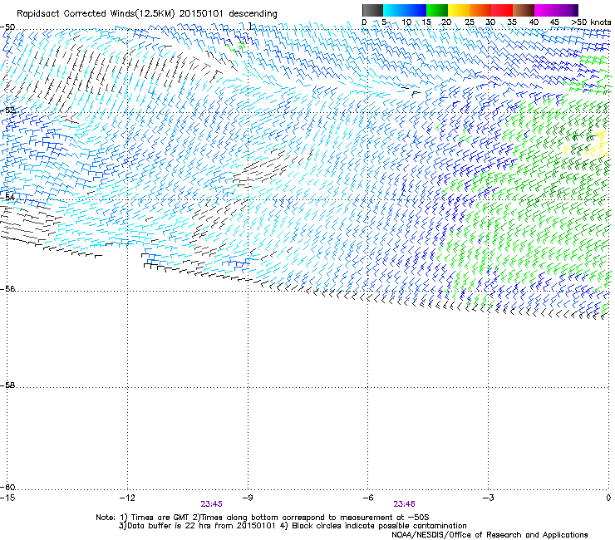The height and width of the screenshot is (540, 615).
Task: Click the '-9' longitude label
Action: point(247,498)
